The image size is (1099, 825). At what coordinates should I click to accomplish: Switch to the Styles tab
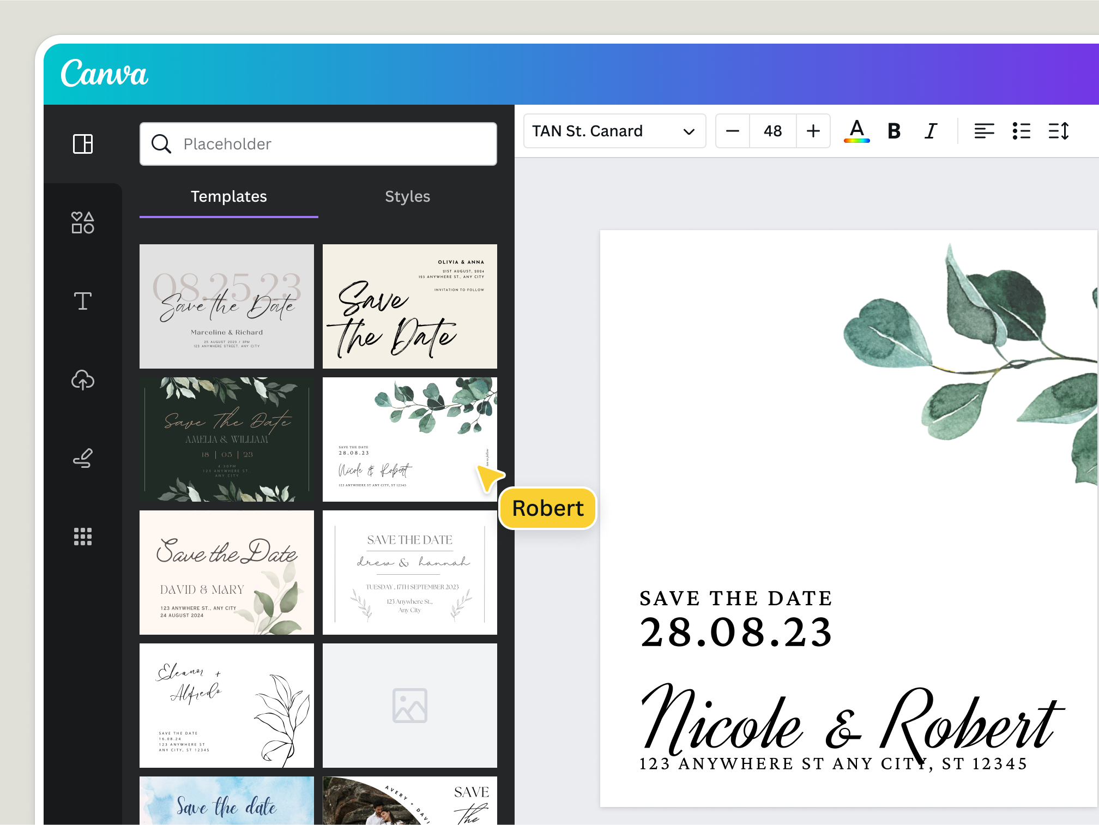(x=407, y=196)
